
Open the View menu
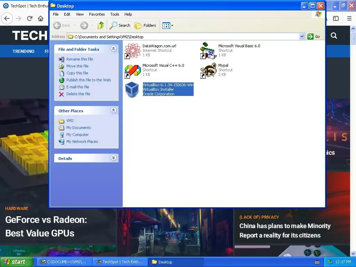80,14
